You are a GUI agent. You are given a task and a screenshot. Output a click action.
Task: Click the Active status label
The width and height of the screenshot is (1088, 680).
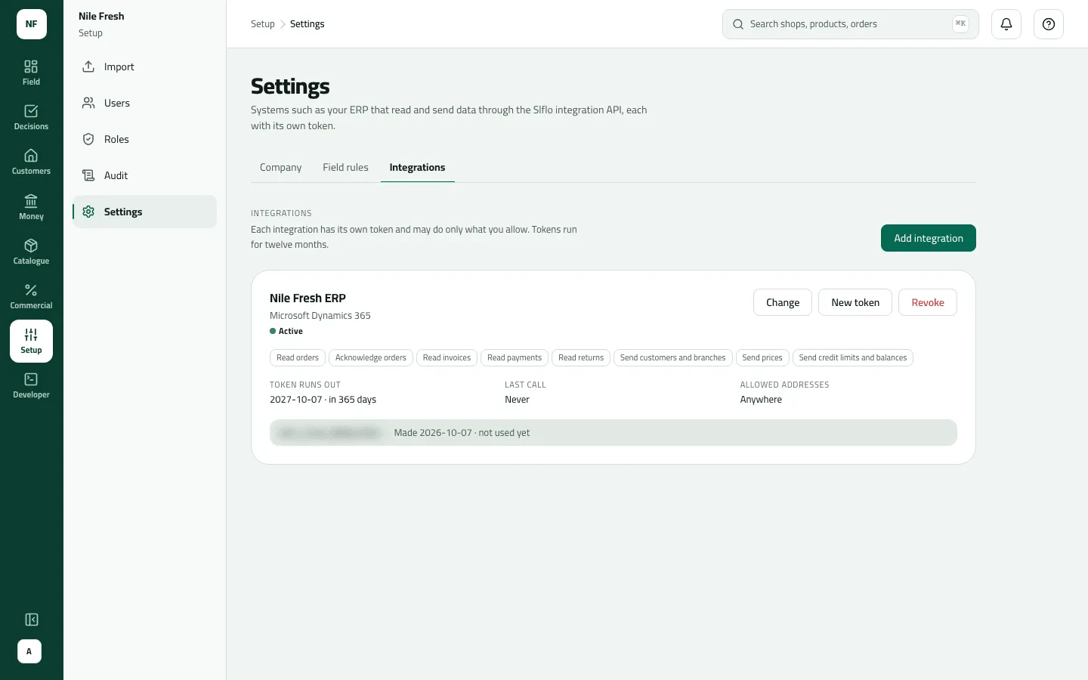286,331
